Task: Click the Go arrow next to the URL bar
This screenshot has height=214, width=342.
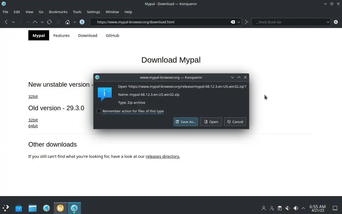Action: (x=247, y=22)
